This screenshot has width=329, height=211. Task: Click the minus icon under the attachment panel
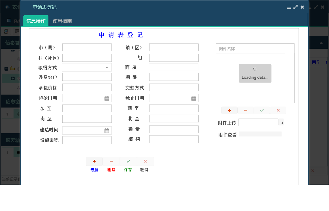point(245,110)
